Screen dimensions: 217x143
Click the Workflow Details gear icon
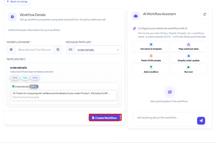coord(12,17)
